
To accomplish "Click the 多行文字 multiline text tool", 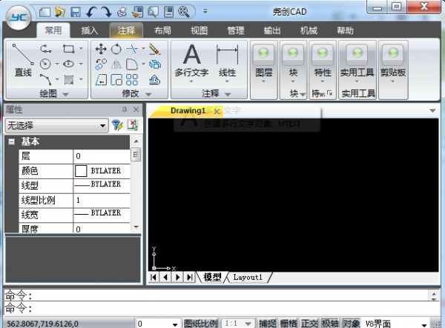I will (x=191, y=61).
